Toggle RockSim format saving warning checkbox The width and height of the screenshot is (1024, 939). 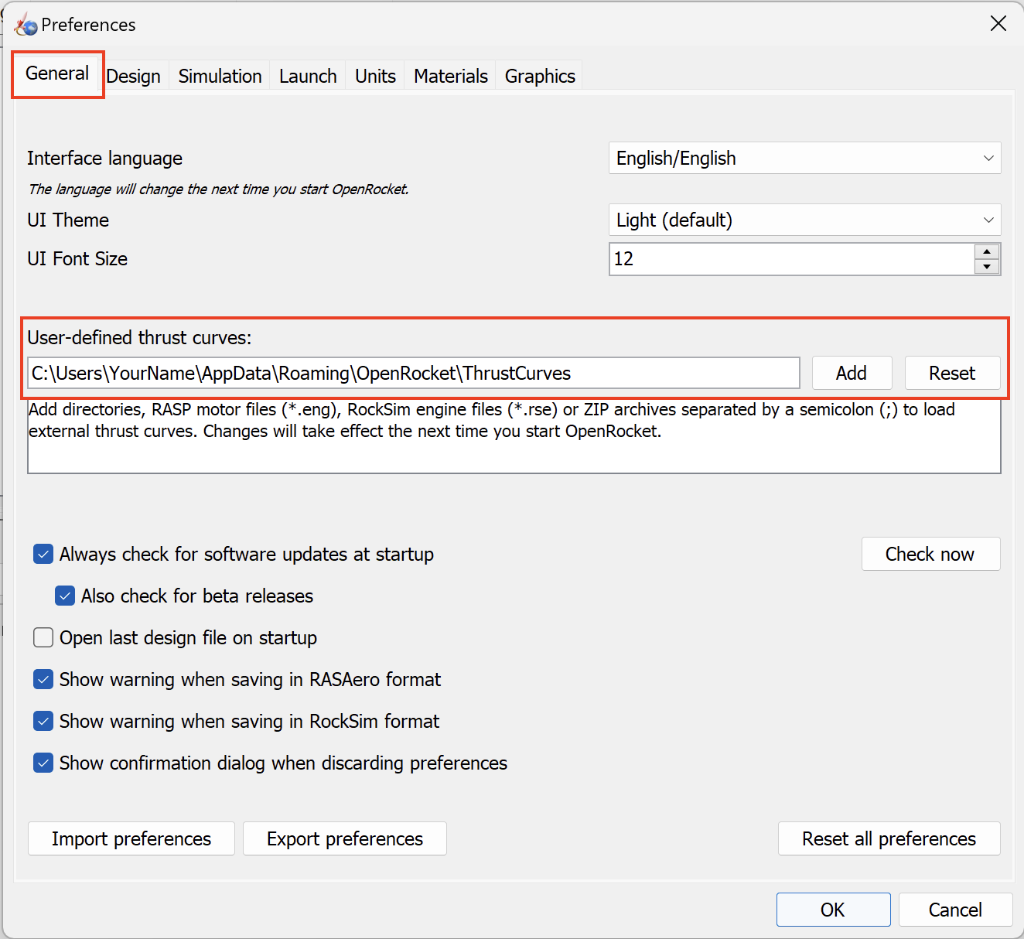(43, 722)
